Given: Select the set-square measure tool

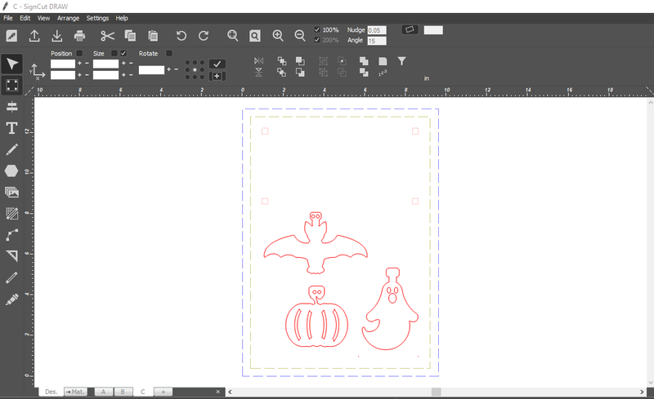Looking at the screenshot, I should 11,255.
